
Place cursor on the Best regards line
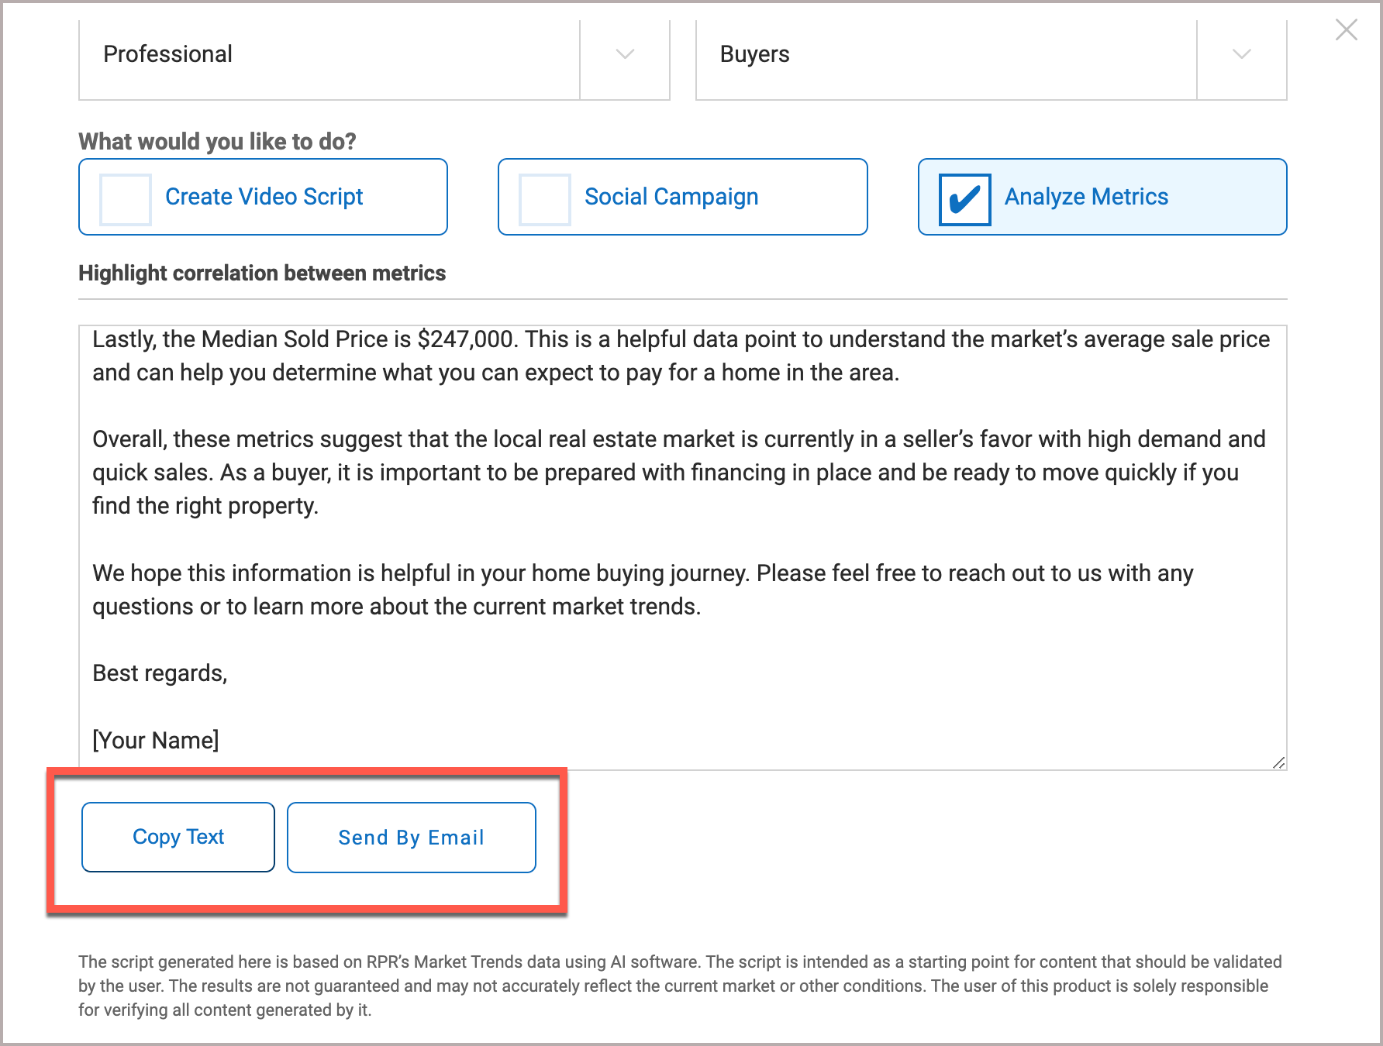[x=160, y=673]
